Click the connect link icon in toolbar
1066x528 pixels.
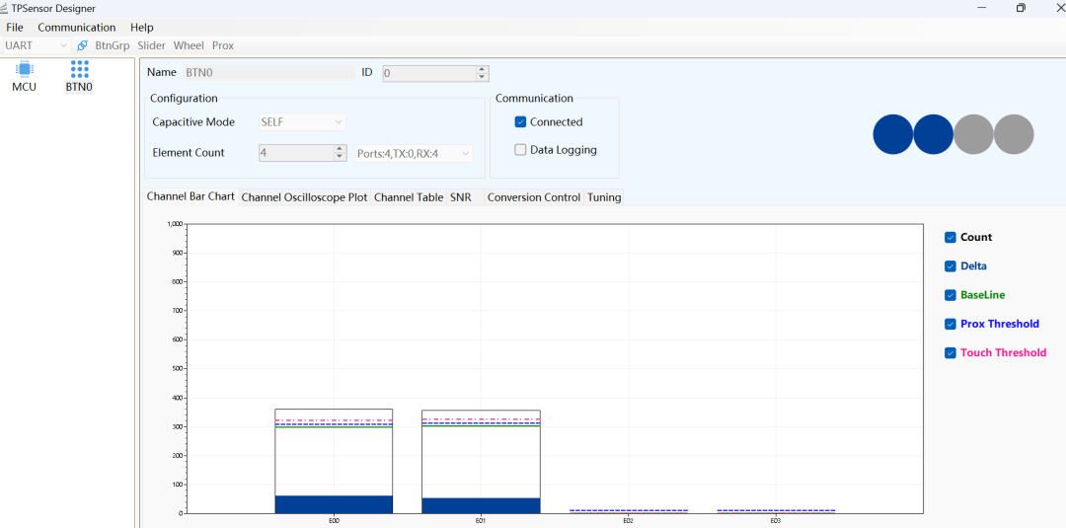pyautogui.click(x=82, y=45)
